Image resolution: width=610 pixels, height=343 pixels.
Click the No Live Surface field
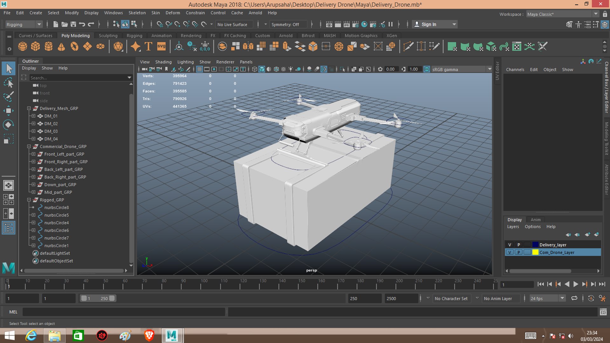tap(234, 24)
